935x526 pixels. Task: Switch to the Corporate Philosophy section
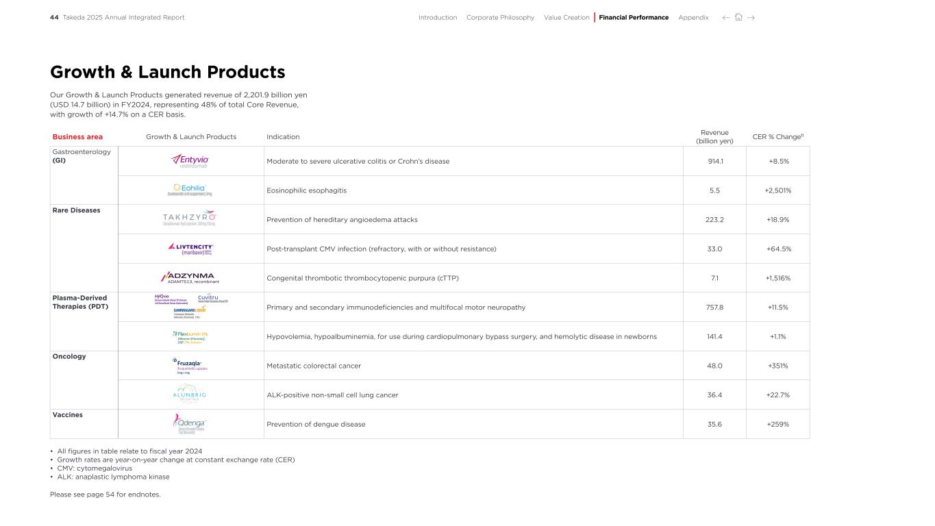tap(500, 18)
